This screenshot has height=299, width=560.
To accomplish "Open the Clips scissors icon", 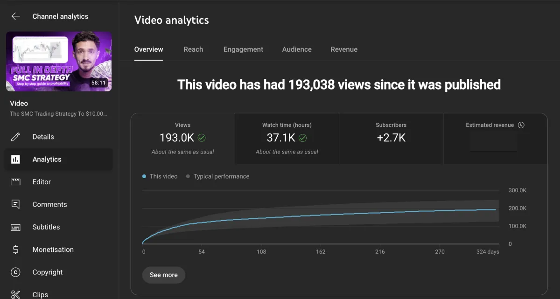I will pos(15,294).
